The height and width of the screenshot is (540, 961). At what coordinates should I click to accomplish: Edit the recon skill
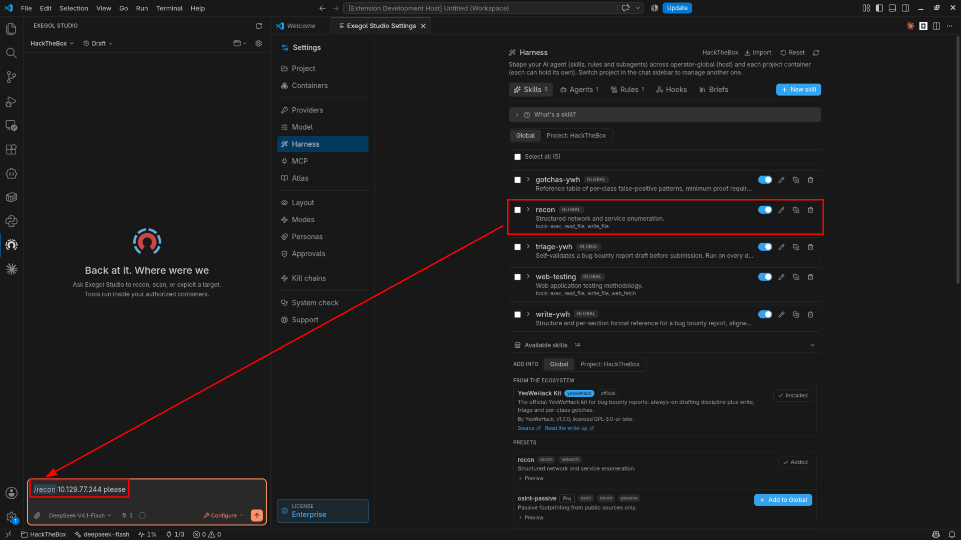[x=781, y=210]
